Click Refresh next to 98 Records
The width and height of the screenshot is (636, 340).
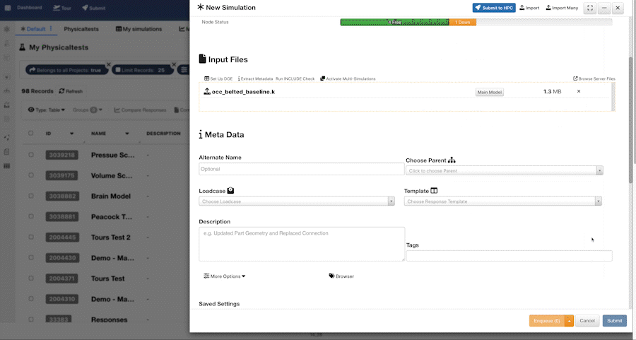click(x=71, y=91)
